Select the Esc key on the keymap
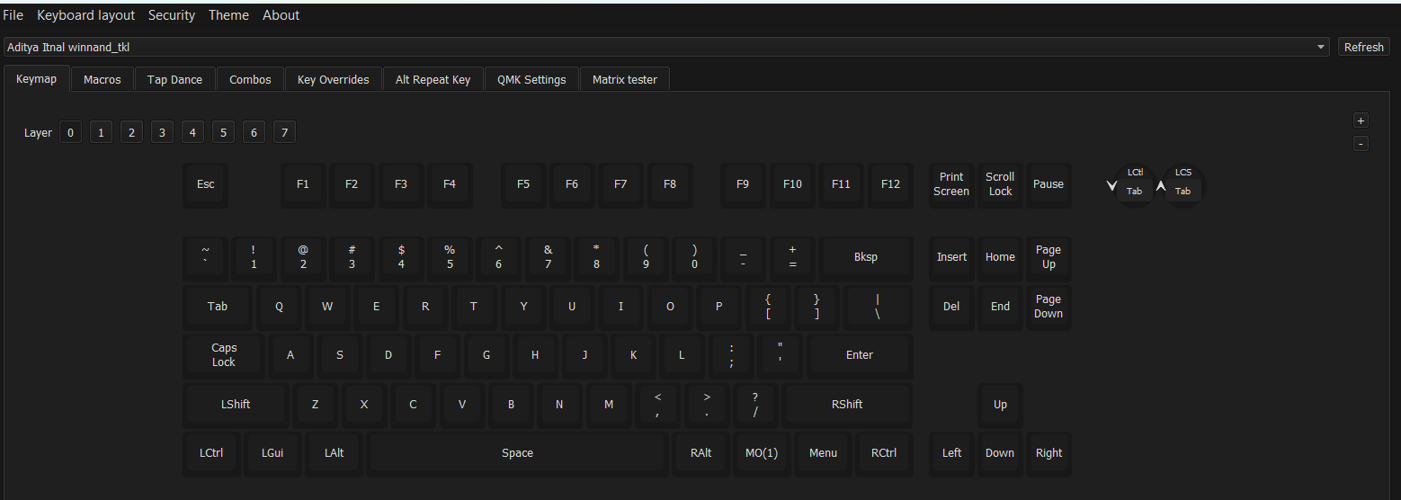This screenshot has width=1401, height=500. coord(206,184)
